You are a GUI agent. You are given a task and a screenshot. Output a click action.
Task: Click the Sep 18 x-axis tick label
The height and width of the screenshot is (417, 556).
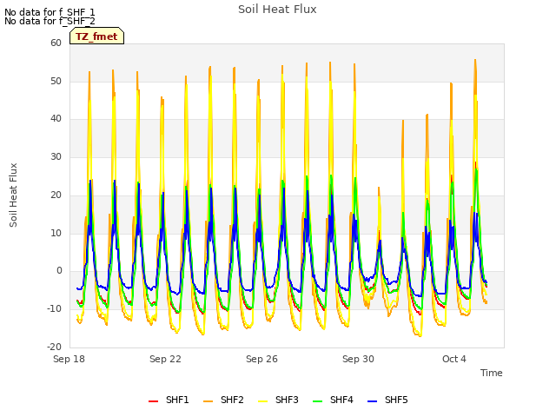tap(69, 359)
